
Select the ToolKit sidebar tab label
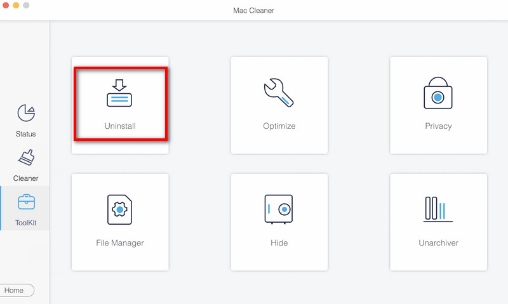(x=26, y=223)
